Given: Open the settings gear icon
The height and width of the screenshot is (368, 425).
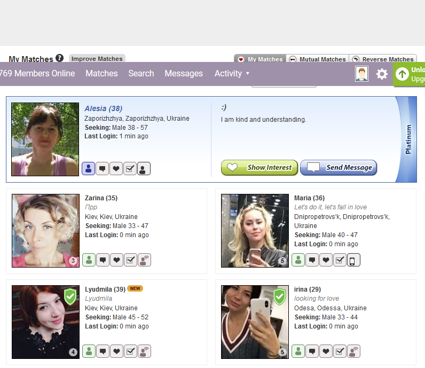Looking at the screenshot, I should click(382, 74).
